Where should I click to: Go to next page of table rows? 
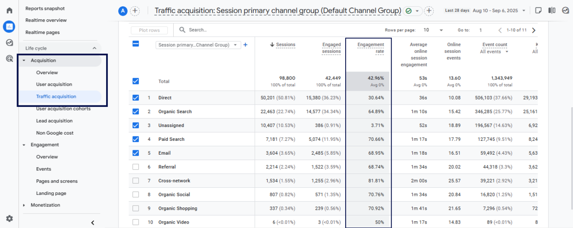tap(533, 30)
